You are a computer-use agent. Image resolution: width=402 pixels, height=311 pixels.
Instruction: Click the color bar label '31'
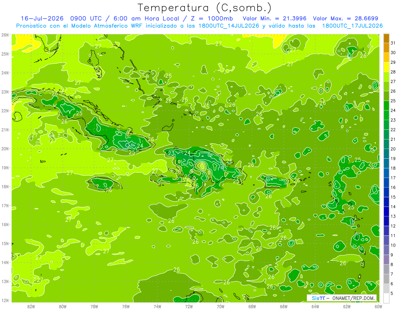tap(393, 43)
